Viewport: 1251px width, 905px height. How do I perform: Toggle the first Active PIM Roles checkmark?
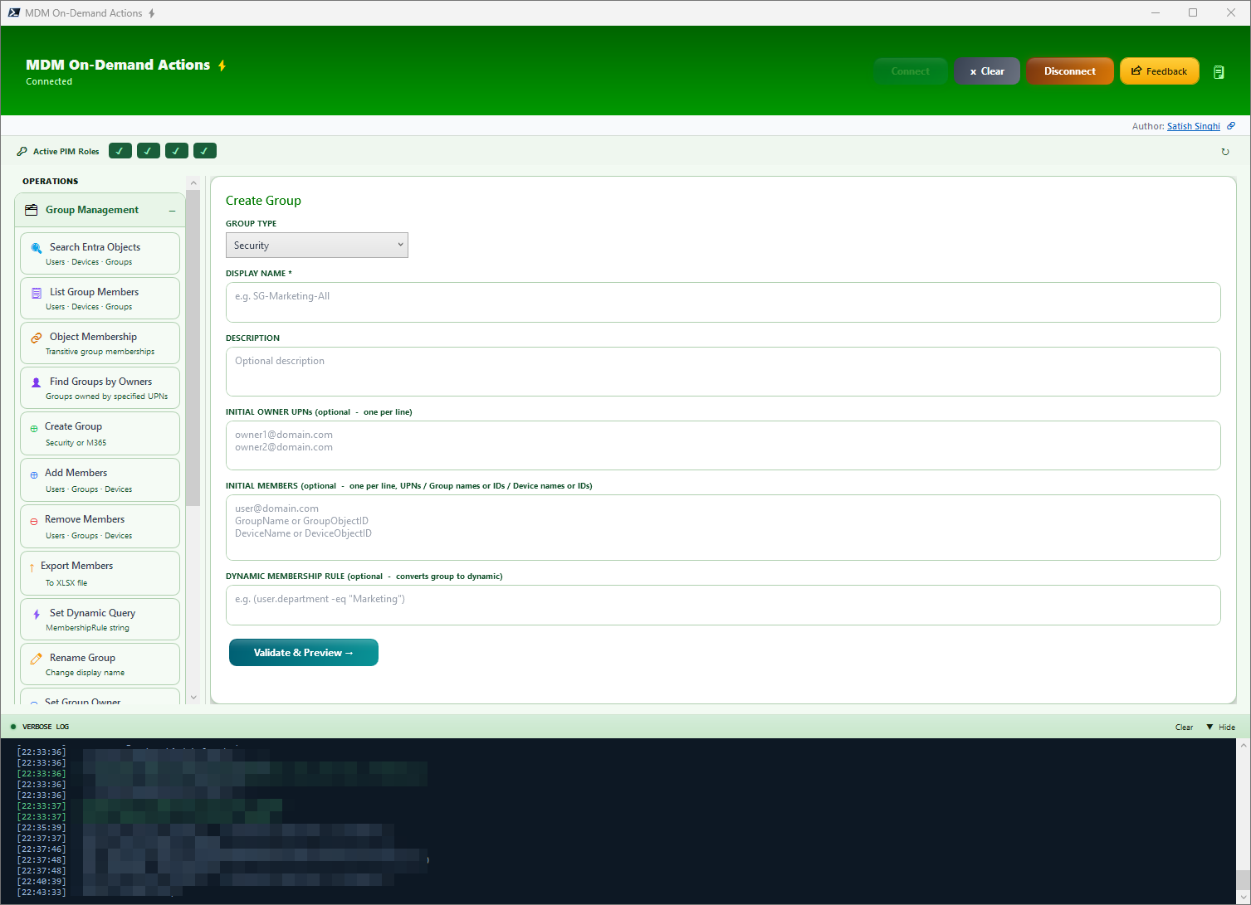pos(120,150)
